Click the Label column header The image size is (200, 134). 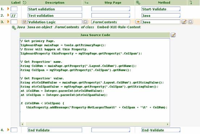point(16,3)
